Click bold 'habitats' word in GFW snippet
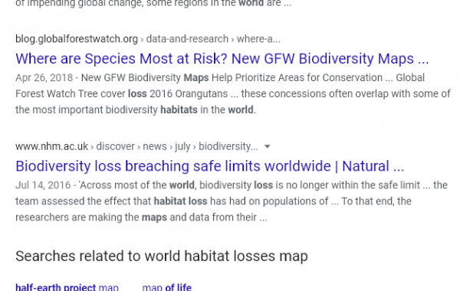The width and height of the screenshot is (460, 291). (x=179, y=110)
